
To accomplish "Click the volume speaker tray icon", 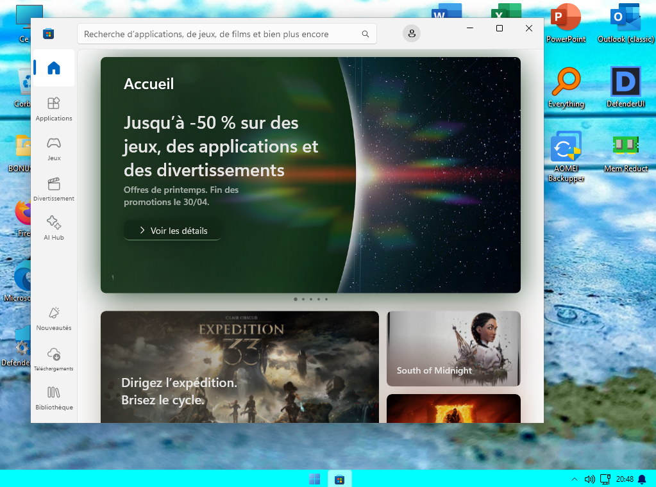I will pyautogui.click(x=589, y=479).
